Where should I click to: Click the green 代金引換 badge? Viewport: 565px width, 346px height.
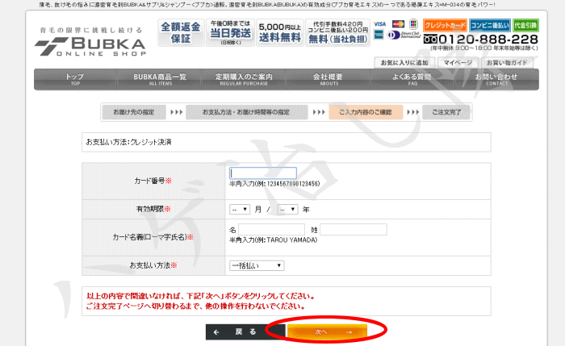click(525, 25)
